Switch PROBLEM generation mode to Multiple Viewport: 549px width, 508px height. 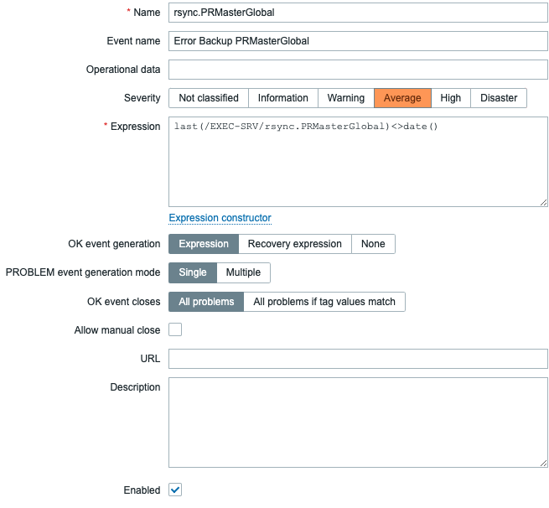tap(243, 272)
